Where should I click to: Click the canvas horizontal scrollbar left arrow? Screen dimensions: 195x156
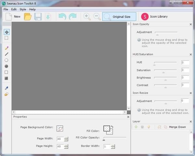[x=14, y=112]
